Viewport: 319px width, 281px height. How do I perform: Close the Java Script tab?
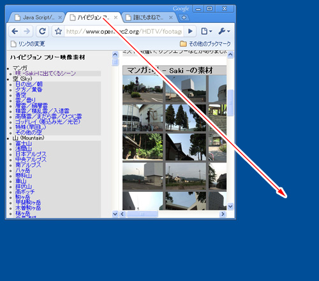pos(60,18)
